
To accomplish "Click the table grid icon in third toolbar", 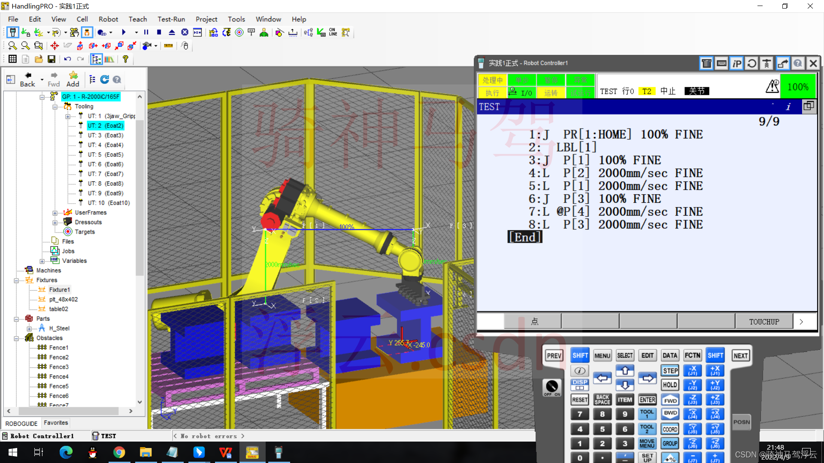I will [12, 59].
